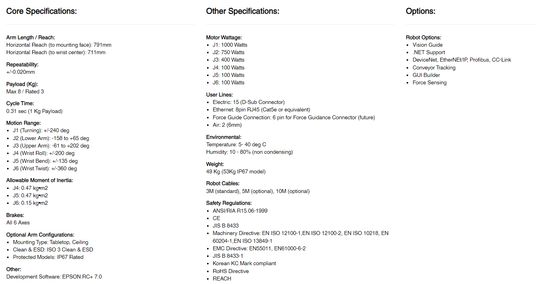Click the Protected Models IP67 Rated item
Screen dimensions: 536x284
[48, 257]
